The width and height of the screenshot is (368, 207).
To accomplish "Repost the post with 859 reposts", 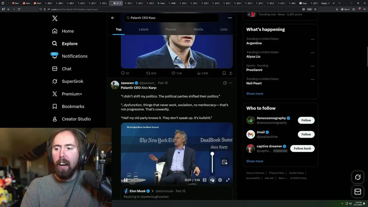I will (x=151, y=73).
